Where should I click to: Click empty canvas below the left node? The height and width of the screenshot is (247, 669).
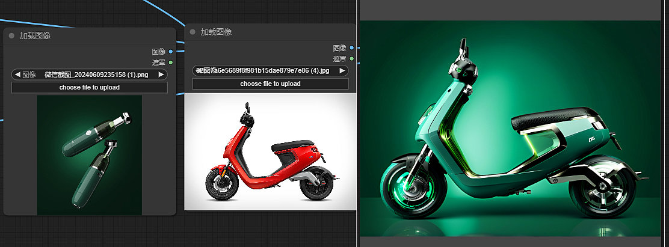click(89, 231)
